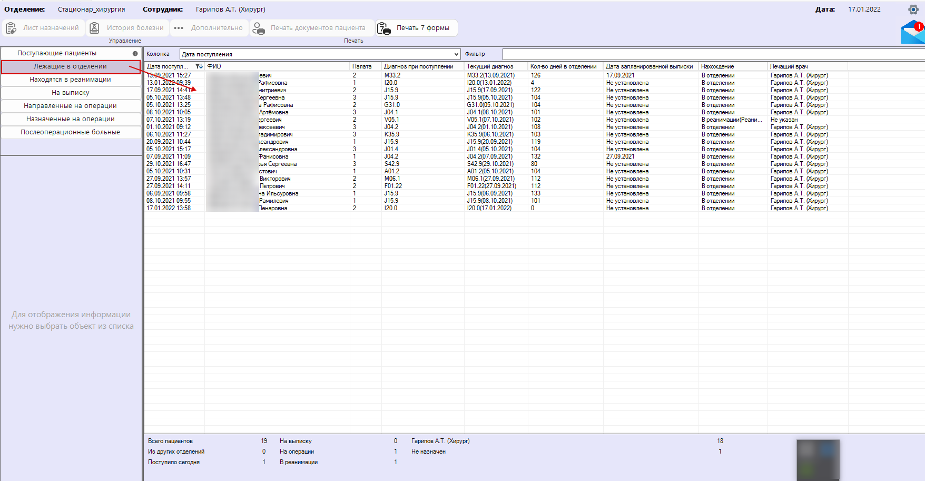The height and width of the screenshot is (481, 925).
Task: Sort by Текущий диагноз column header
Action: click(496, 66)
